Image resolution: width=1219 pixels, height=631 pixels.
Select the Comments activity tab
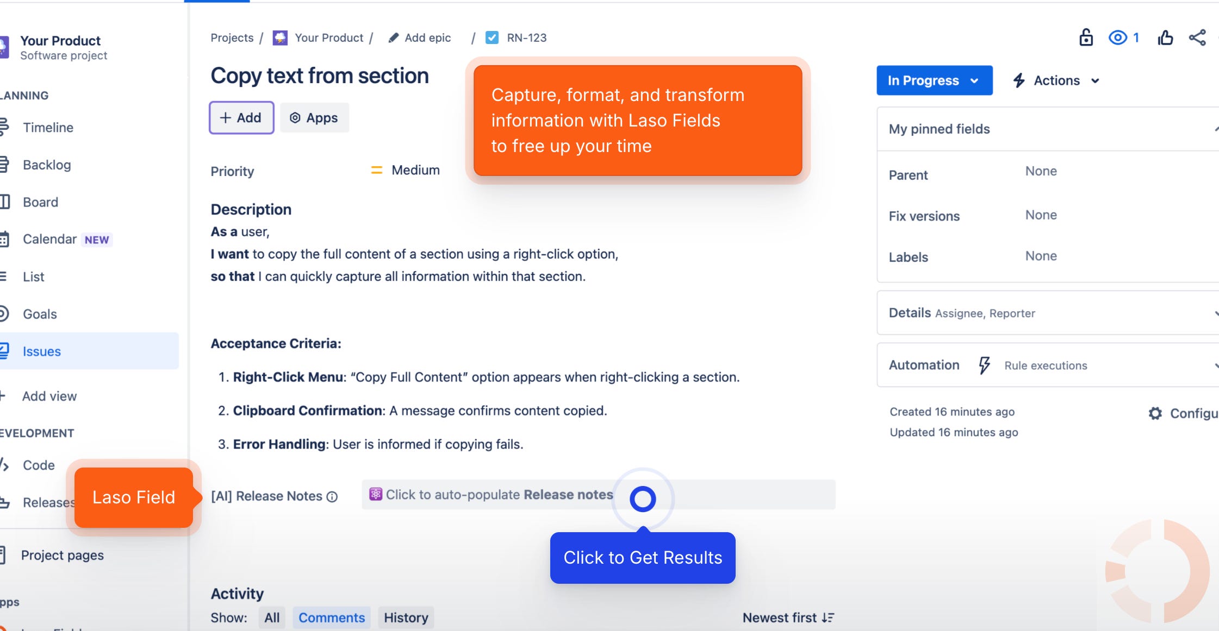(x=332, y=618)
